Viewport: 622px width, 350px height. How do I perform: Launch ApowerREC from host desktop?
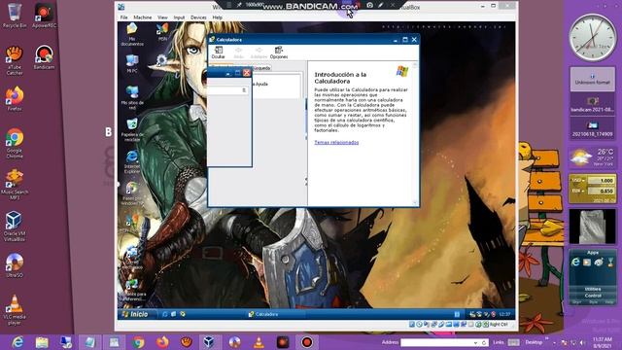(x=44, y=16)
